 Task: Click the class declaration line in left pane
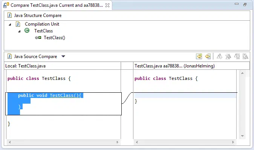[39, 78]
